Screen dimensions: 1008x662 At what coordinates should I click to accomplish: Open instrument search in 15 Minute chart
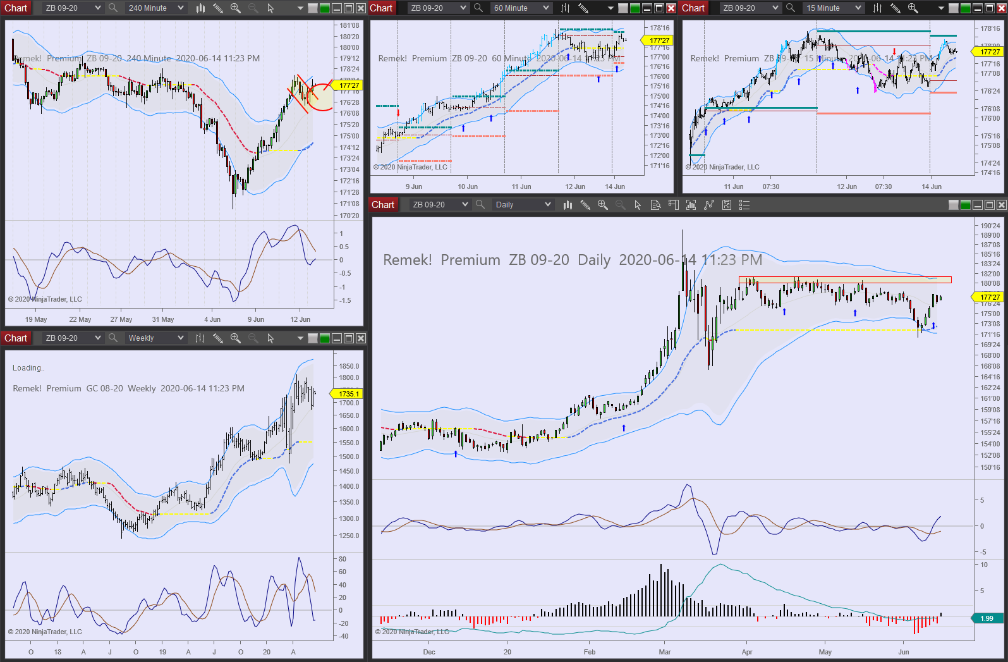(791, 8)
